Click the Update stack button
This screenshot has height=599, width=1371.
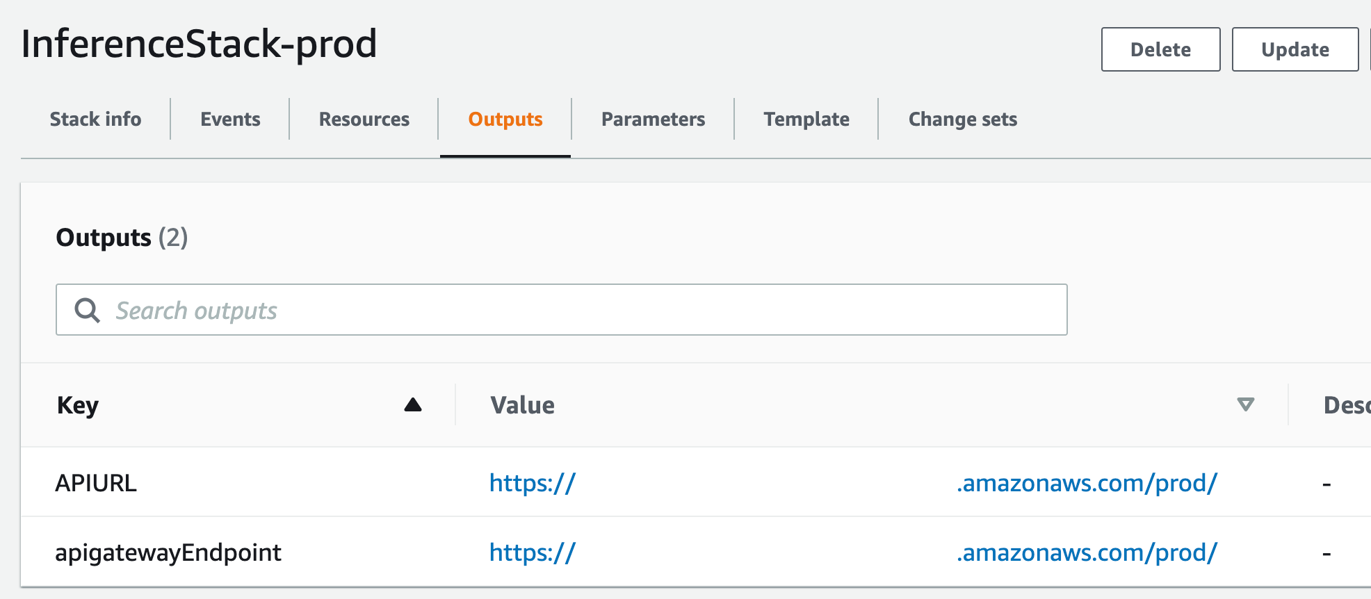pyautogui.click(x=1295, y=49)
